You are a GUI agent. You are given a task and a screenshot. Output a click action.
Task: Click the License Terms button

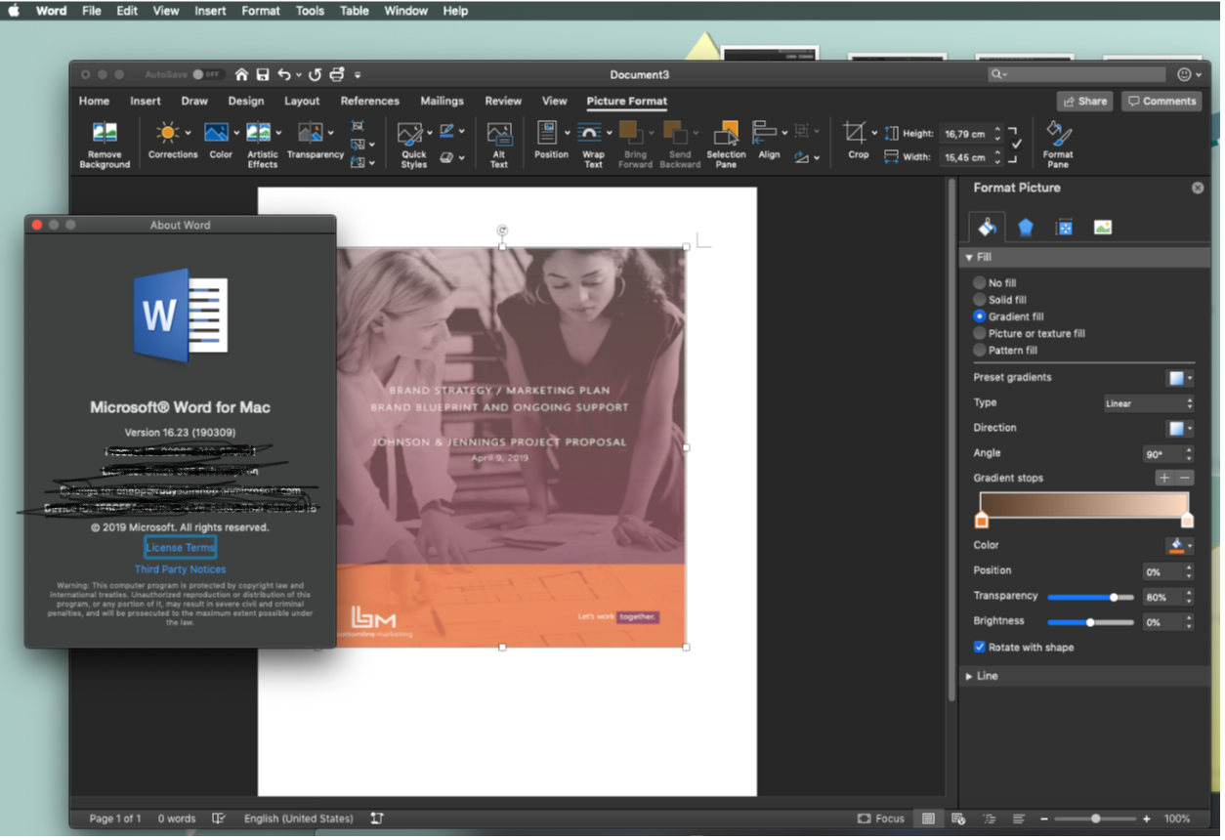click(x=180, y=548)
